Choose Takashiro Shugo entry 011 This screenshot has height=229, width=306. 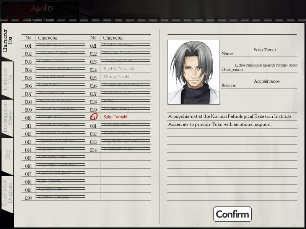[60, 125]
